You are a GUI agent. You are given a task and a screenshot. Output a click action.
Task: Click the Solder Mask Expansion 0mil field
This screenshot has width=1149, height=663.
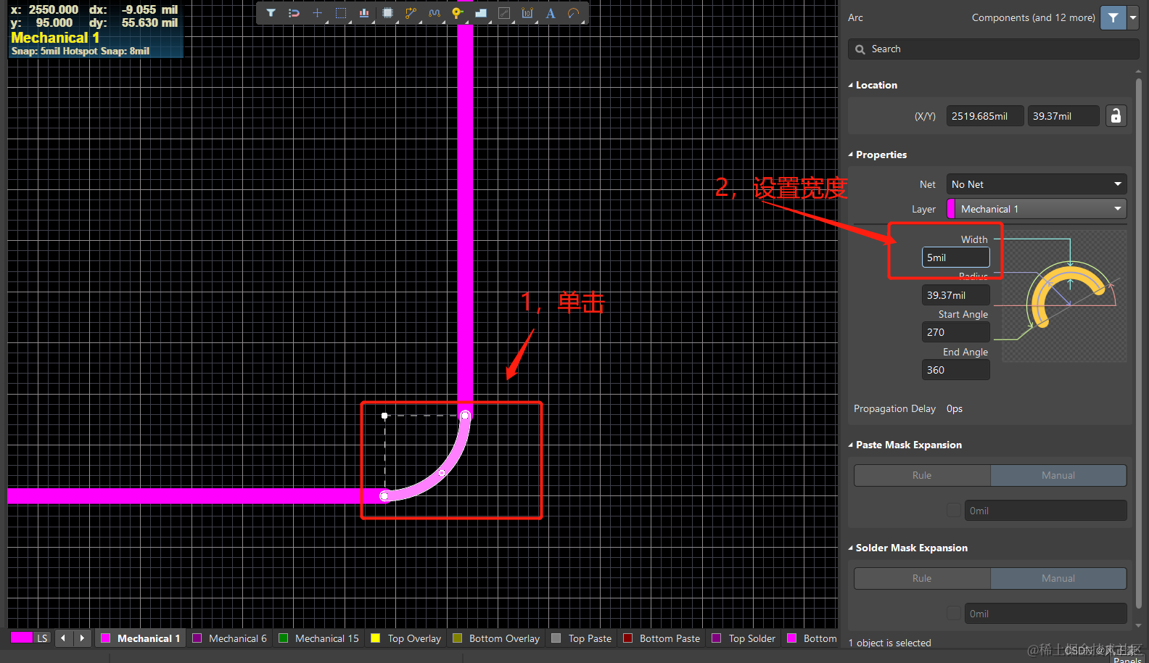(1045, 614)
